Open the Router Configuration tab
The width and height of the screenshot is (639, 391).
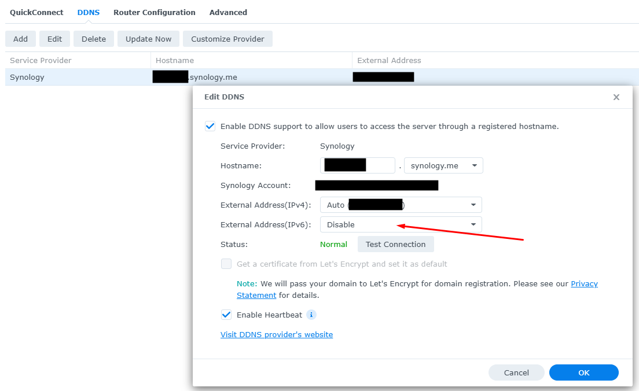155,12
